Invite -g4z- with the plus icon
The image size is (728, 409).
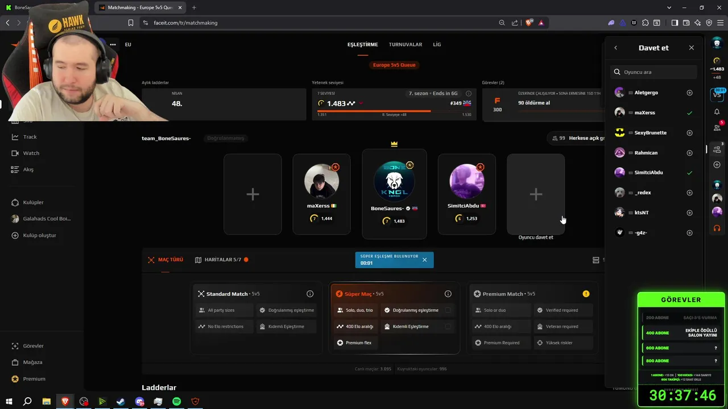click(689, 233)
